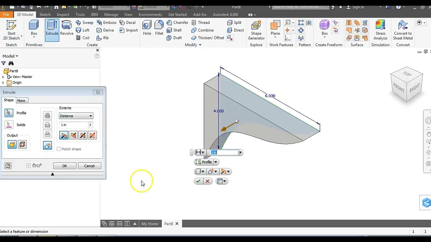
Task: Open the 1 in distance value flyout arrow
Action: [x=90, y=125]
